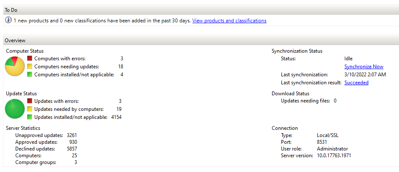Image resolution: width=399 pixels, height=172 pixels.
Task: Click yellow square beside Updates needed by computers
Action: coord(30,109)
